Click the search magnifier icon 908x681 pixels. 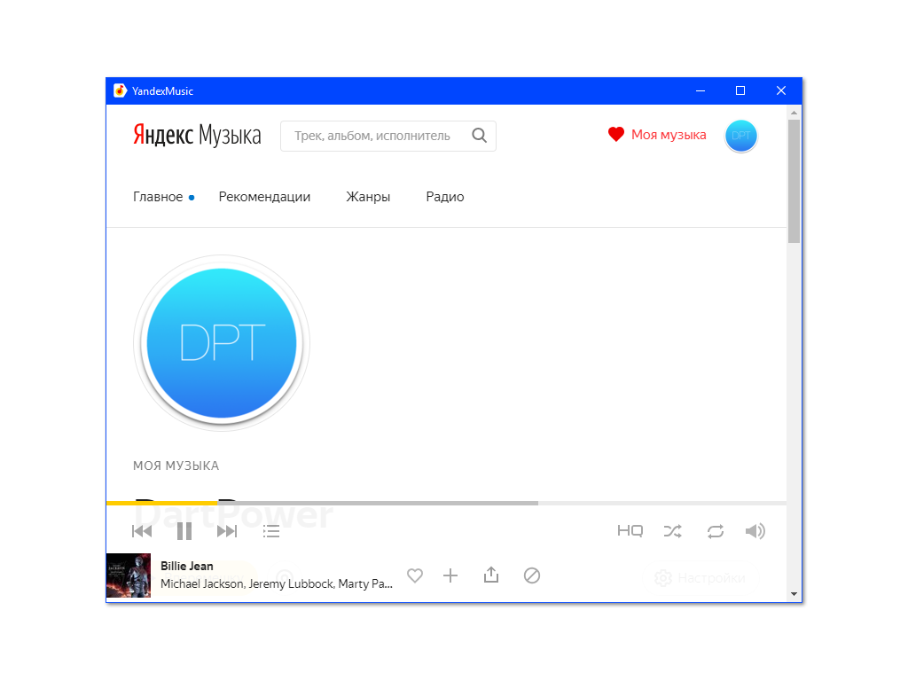[x=480, y=136]
